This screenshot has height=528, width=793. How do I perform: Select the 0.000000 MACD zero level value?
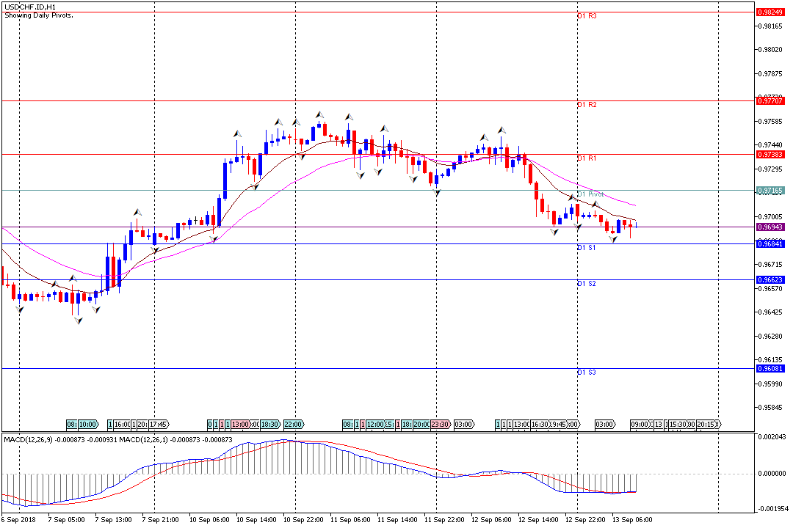pos(772,474)
